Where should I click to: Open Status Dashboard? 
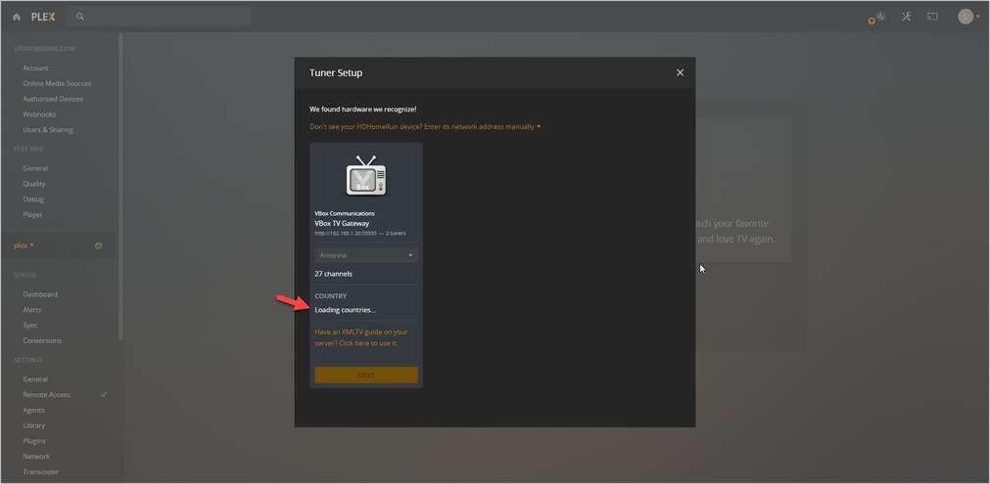pyautogui.click(x=40, y=294)
